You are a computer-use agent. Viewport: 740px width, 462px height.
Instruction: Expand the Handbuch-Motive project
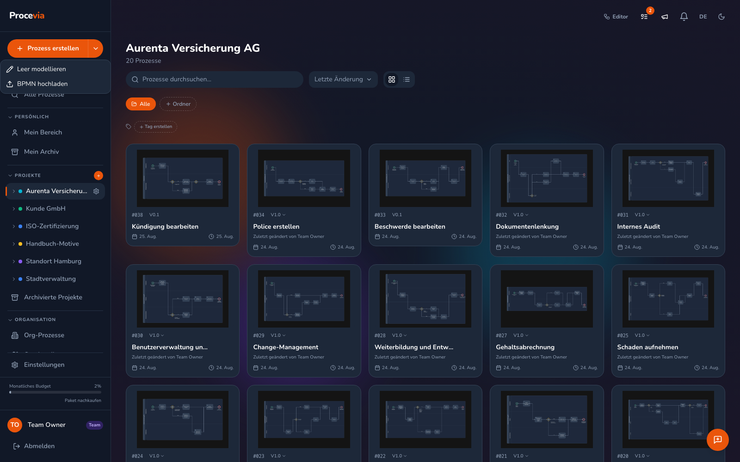coord(13,244)
